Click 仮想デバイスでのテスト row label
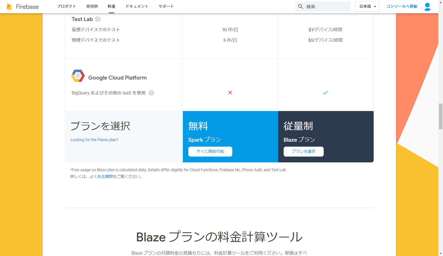 coord(96,30)
